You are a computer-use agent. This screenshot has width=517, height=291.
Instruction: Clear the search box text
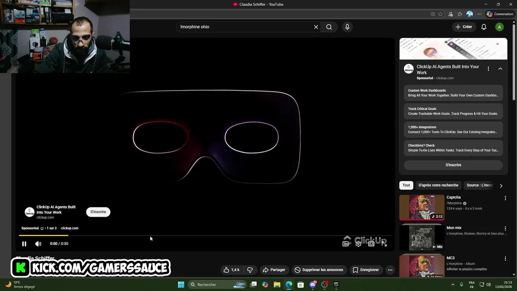tap(316, 27)
